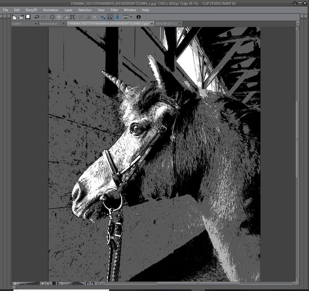Close the Comic* tab
Viewport: 309px width, 291px height.
click(x=35, y=24)
